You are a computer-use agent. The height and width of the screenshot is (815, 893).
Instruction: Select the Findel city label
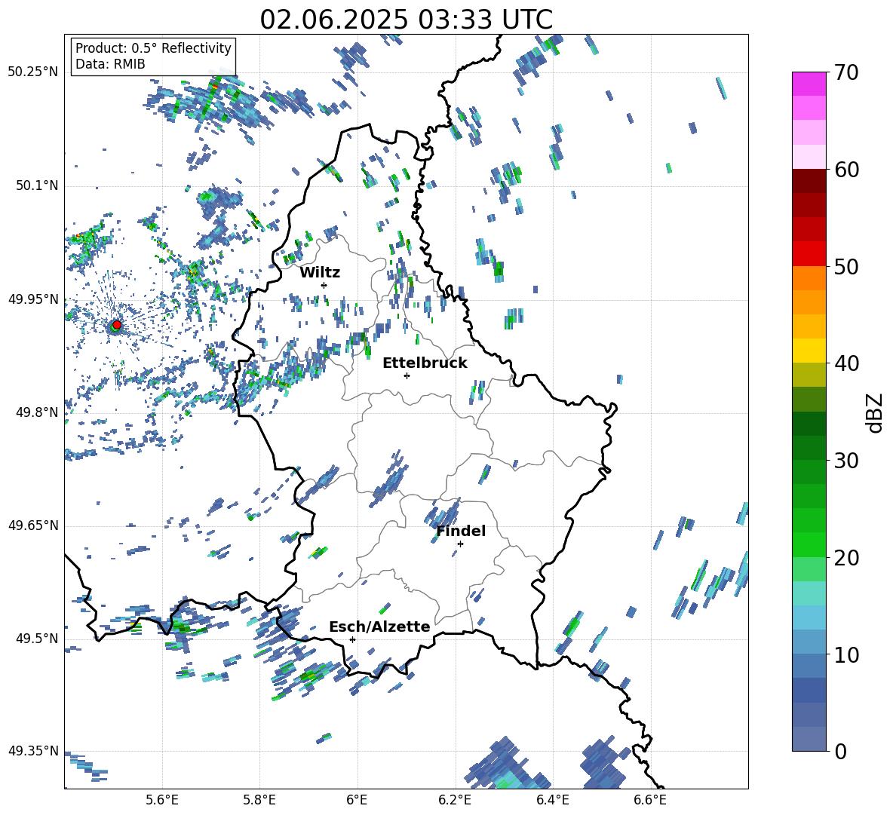click(461, 531)
